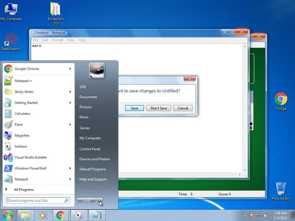Open the Recycle Bin on desktop
Image resolution: width=295 pixels, height=221 pixels.
[281, 191]
